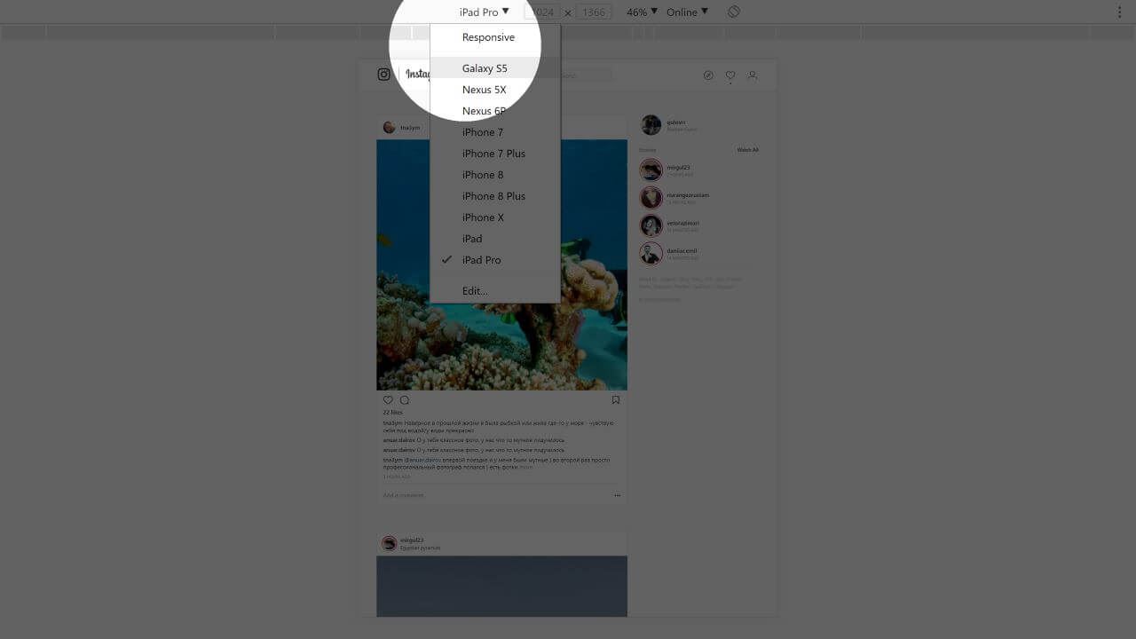Click the width dimension field
1136x639 pixels.
pos(543,12)
